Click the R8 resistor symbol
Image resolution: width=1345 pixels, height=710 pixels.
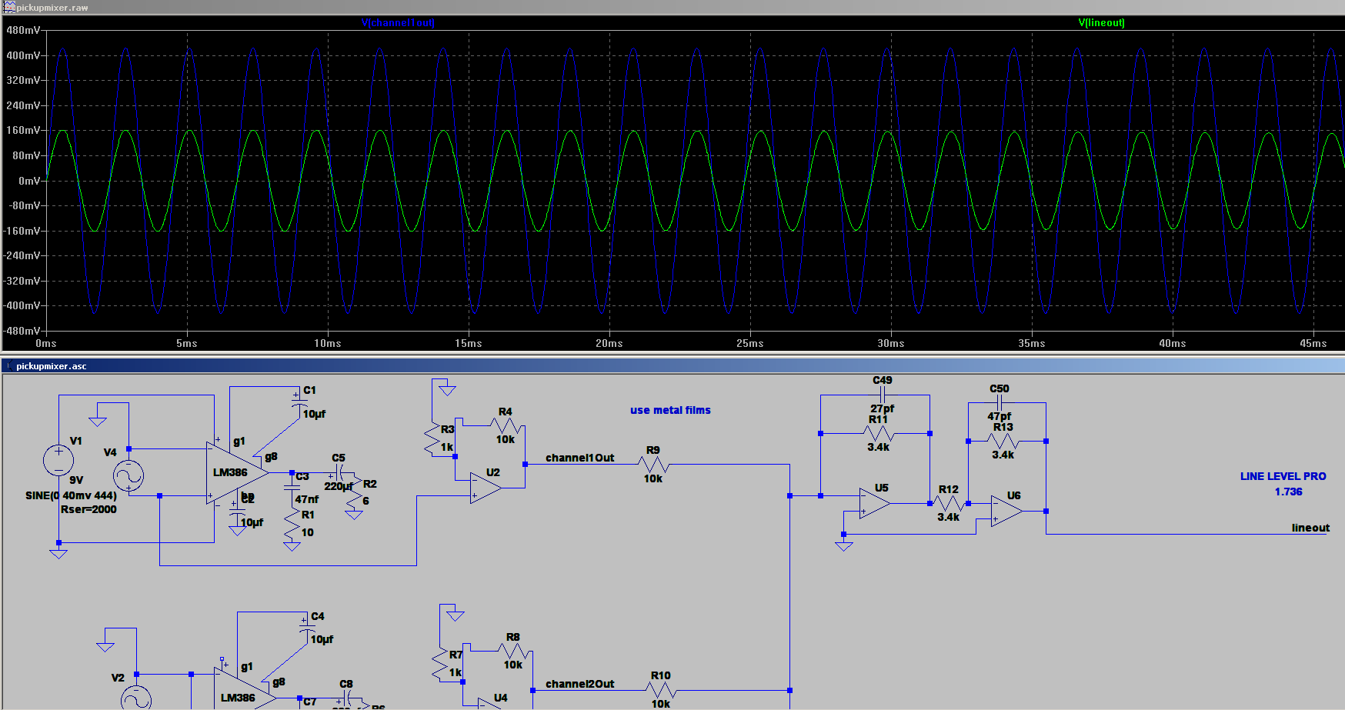click(x=513, y=651)
